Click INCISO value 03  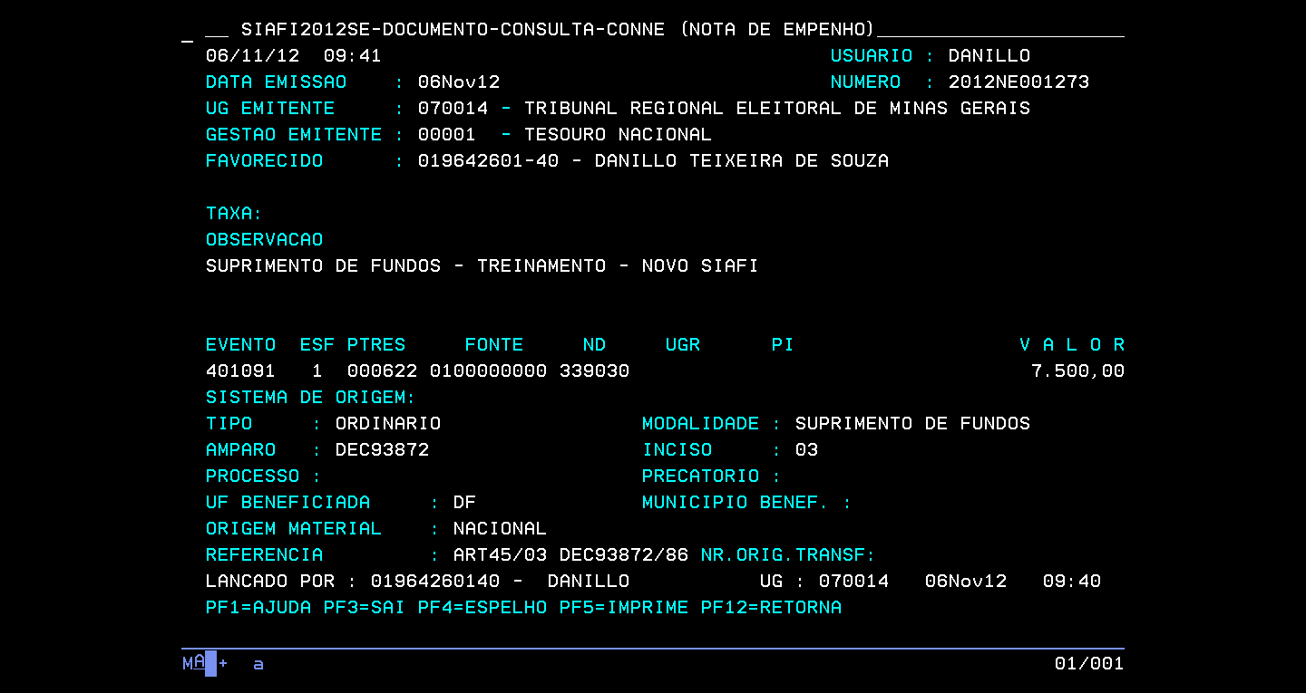pyautogui.click(x=806, y=450)
